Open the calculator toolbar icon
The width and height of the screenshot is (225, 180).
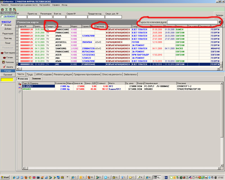pyautogui.click(x=10, y=10)
